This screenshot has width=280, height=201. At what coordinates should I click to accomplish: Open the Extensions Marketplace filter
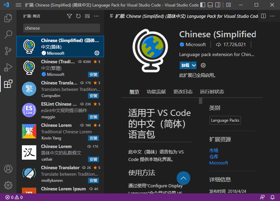tap(69, 16)
